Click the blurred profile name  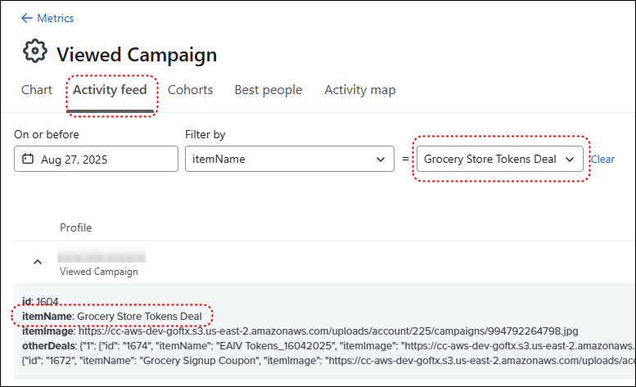pyautogui.click(x=102, y=255)
